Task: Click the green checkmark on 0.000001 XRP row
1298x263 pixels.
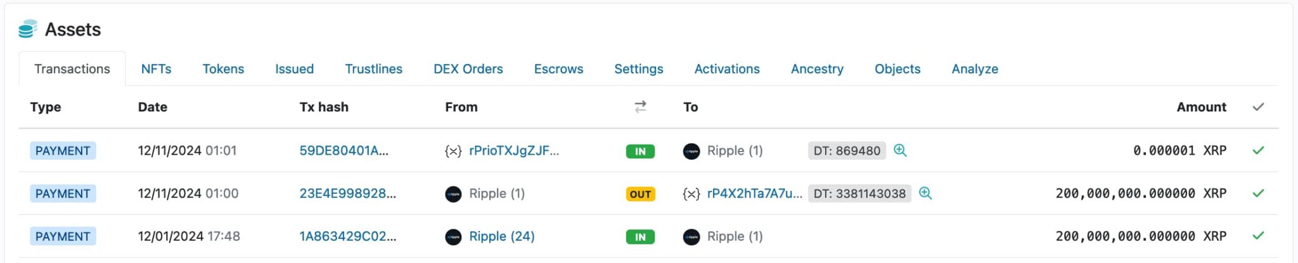Action: [x=1258, y=150]
